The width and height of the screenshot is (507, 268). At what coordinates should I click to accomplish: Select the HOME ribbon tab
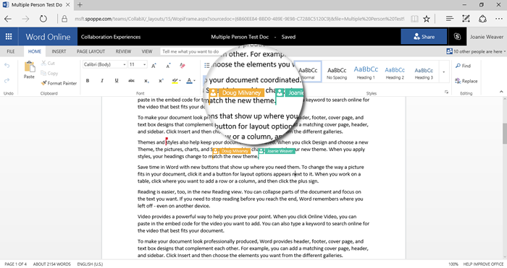click(35, 51)
